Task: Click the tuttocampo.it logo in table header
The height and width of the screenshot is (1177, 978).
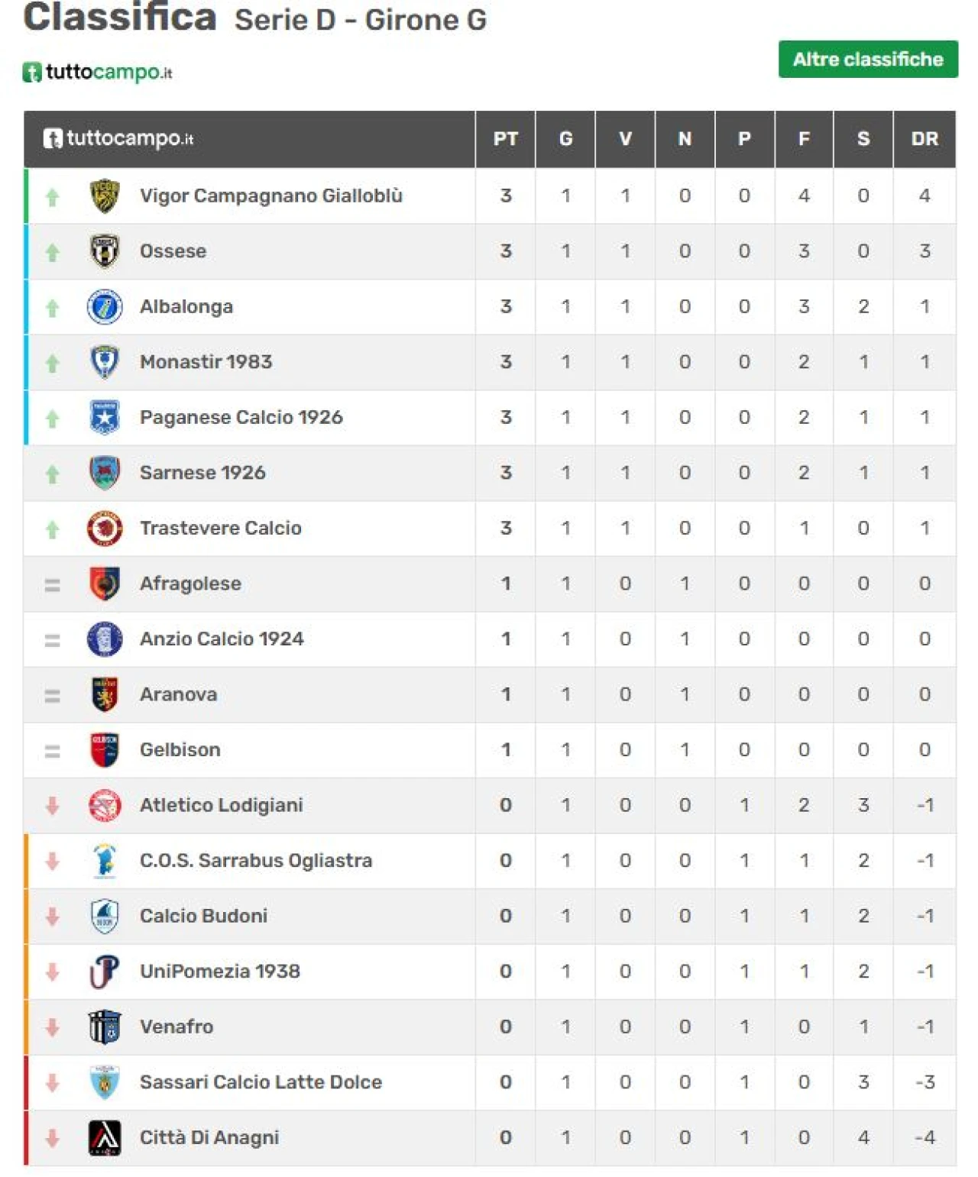Action: coord(118,138)
